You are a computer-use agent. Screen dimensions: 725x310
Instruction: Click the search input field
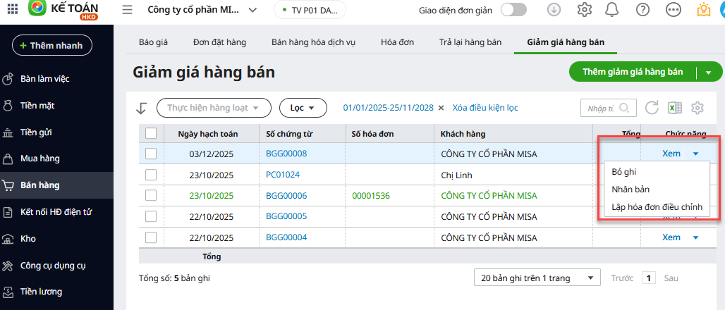(x=600, y=108)
